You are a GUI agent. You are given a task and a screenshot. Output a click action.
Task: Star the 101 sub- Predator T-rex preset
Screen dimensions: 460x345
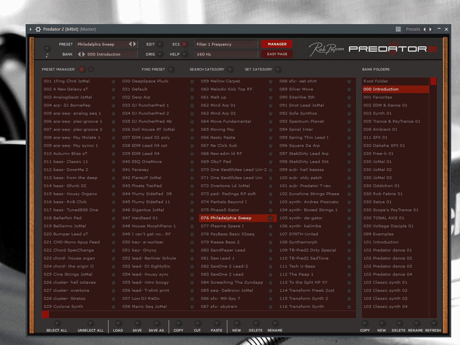(349, 186)
